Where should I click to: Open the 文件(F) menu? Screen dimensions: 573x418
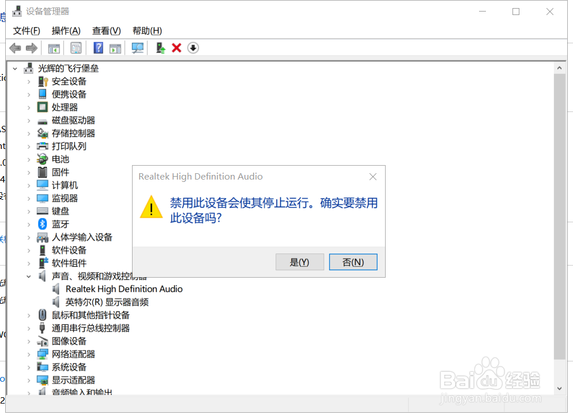point(27,31)
